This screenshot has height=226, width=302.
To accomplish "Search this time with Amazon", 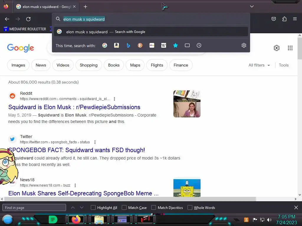I will click(116, 45).
